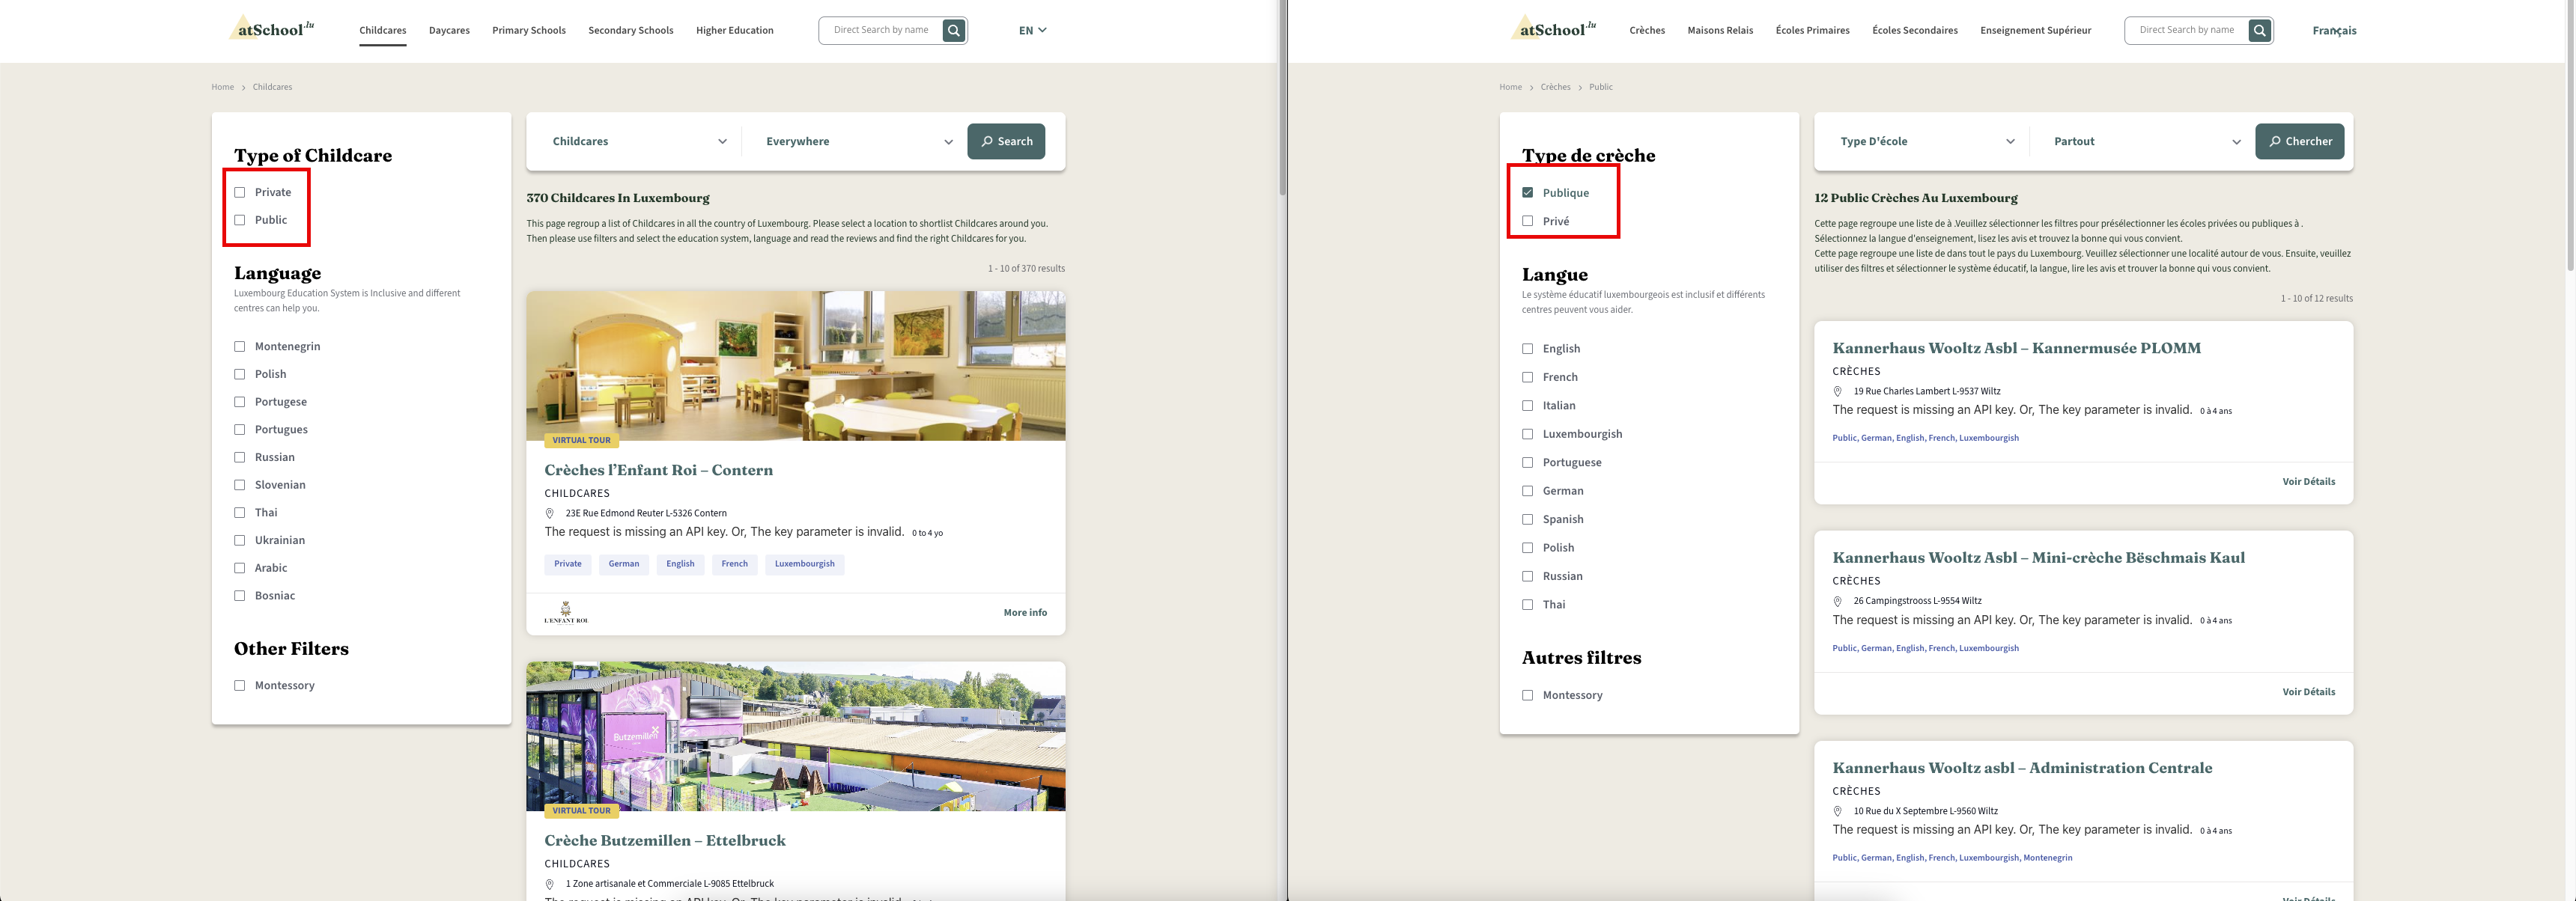This screenshot has width=2576, height=901.
Task: Click location pin beside 26 Campingstrooss address
Action: pyautogui.click(x=1837, y=602)
